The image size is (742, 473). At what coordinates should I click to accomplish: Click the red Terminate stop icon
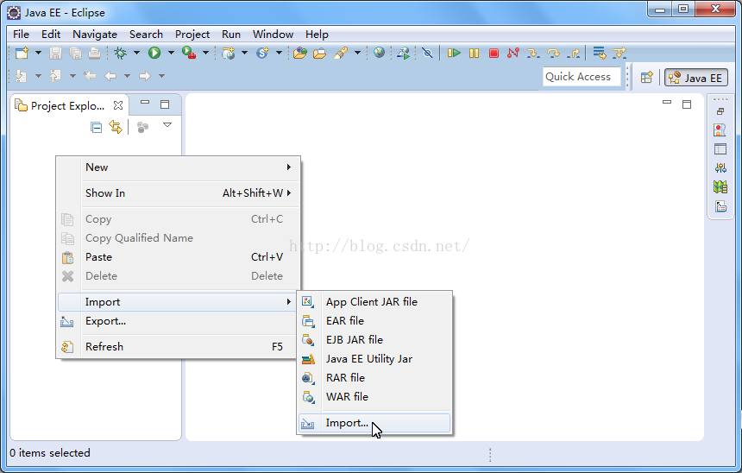click(494, 53)
